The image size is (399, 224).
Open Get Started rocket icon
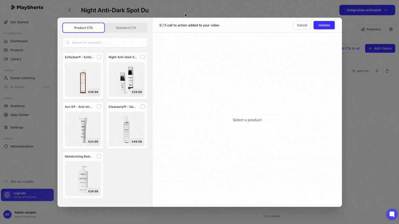pos(6,22)
